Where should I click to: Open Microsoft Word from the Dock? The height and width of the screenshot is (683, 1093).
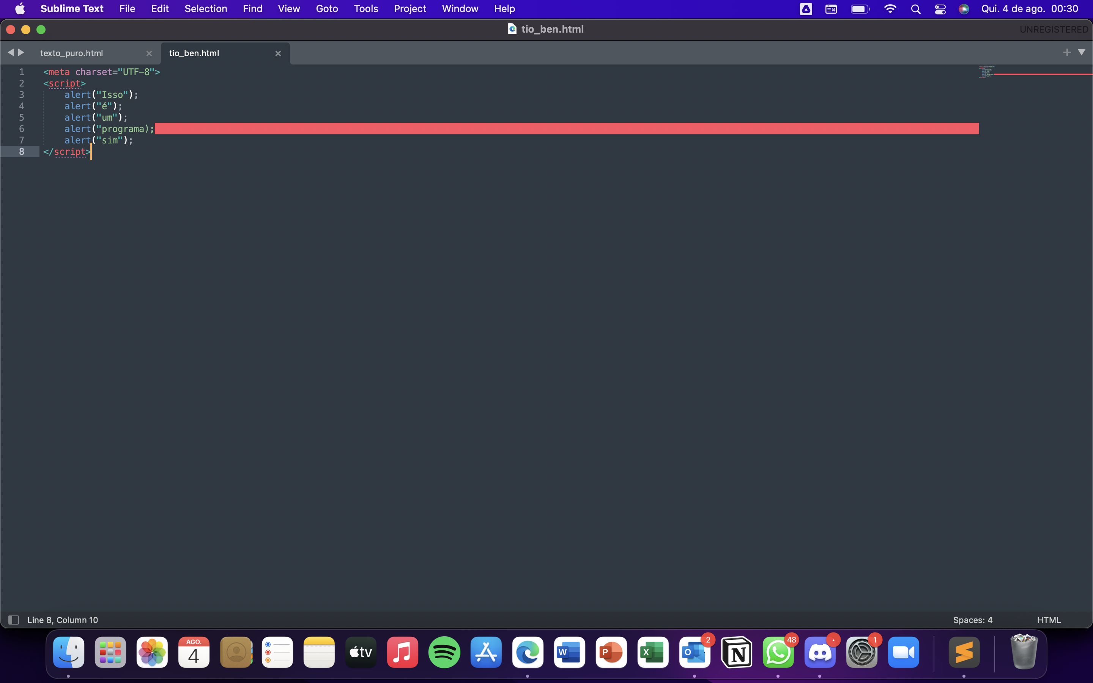pyautogui.click(x=570, y=652)
